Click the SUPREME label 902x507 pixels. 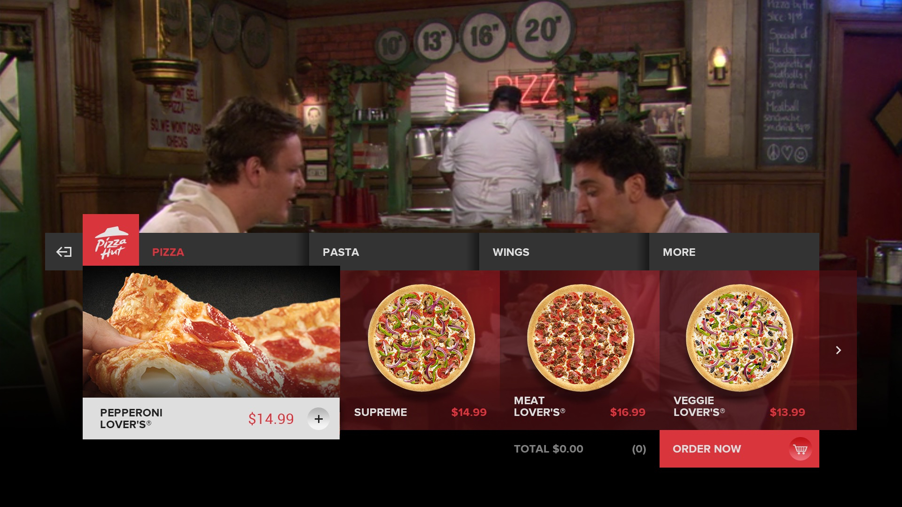coord(381,412)
